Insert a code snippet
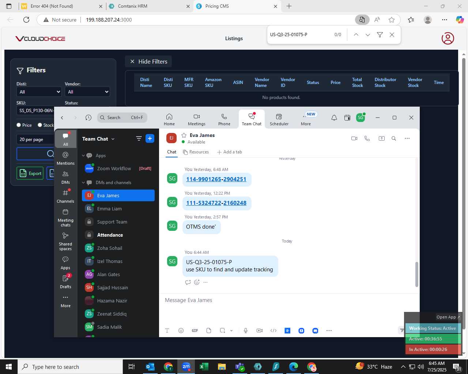The width and height of the screenshot is (468, 374). (x=273, y=331)
